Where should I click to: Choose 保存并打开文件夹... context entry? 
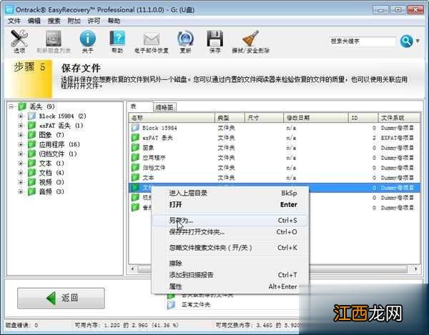tap(230, 232)
